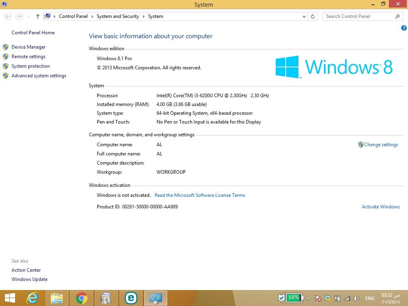
Task: Open Help with the question mark icon
Action: tap(404, 28)
